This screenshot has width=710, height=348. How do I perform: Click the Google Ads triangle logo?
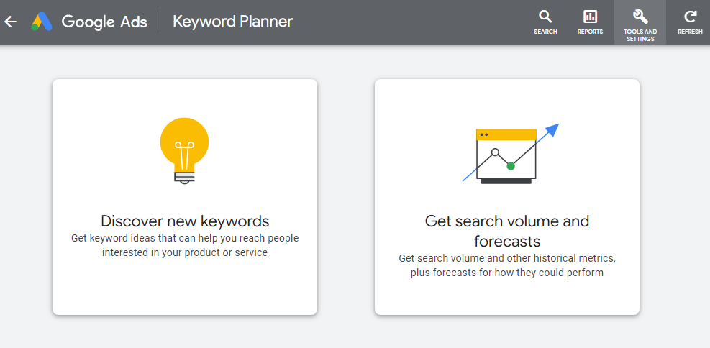point(42,22)
